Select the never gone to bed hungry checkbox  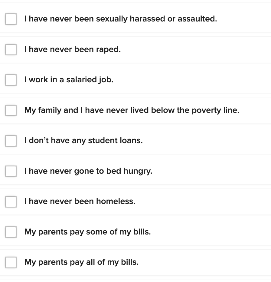pyautogui.click(x=11, y=171)
